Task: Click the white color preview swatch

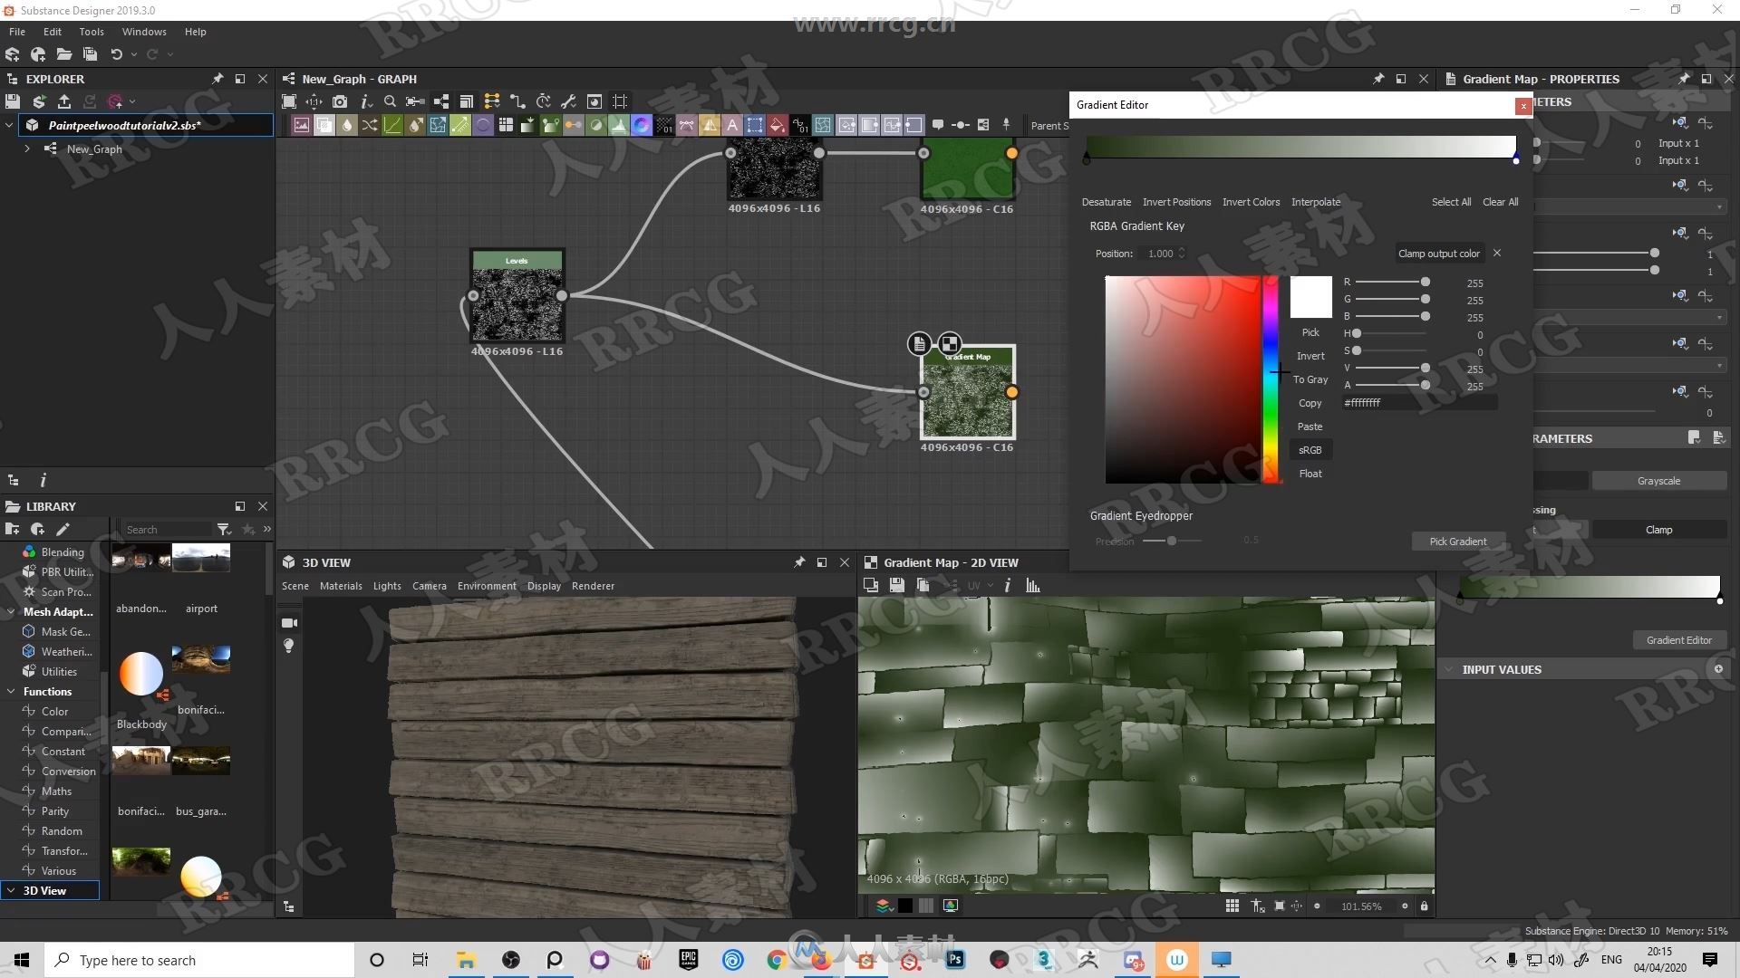Action: coord(1310,297)
